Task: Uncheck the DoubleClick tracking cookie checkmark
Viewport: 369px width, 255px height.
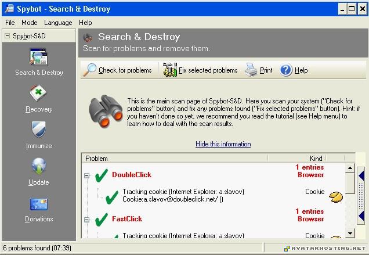Action: (112, 197)
